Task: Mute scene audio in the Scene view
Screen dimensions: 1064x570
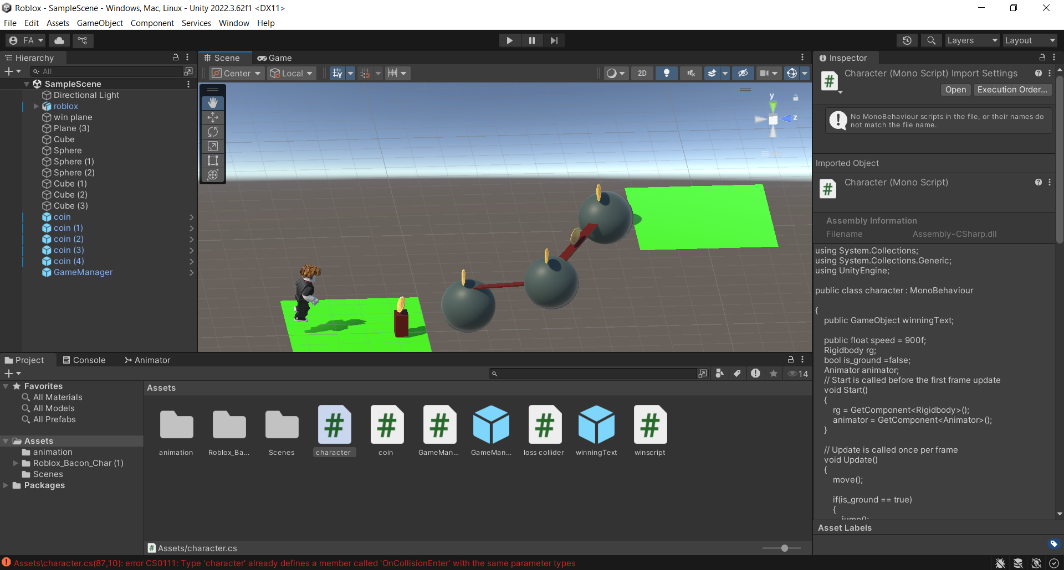Action: click(x=690, y=72)
